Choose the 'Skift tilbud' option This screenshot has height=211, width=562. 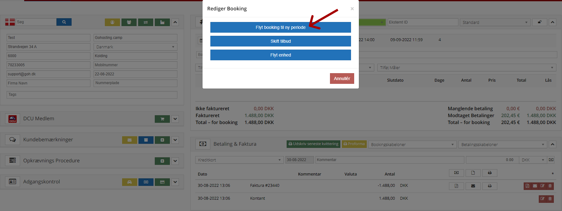[280, 41]
